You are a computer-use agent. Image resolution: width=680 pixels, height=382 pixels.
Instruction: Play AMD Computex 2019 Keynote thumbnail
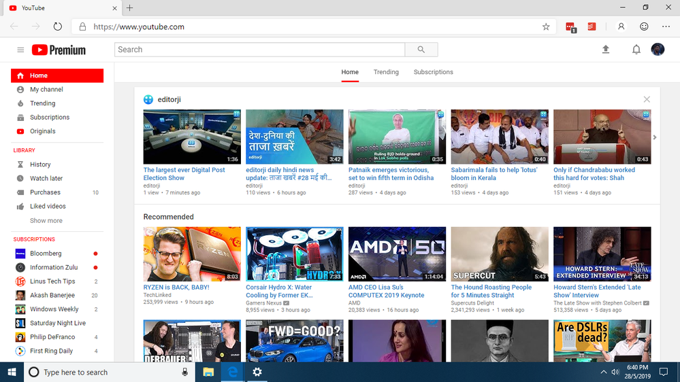tap(397, 254)
